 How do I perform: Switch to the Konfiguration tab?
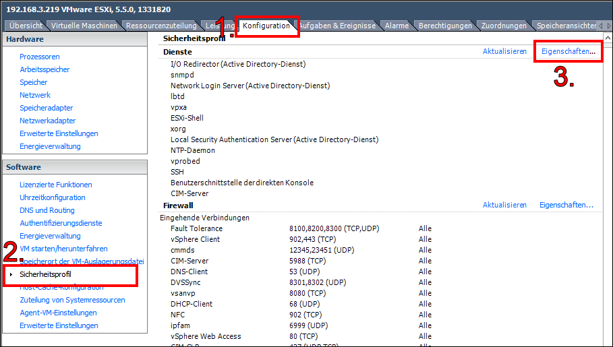coord(266,26)
